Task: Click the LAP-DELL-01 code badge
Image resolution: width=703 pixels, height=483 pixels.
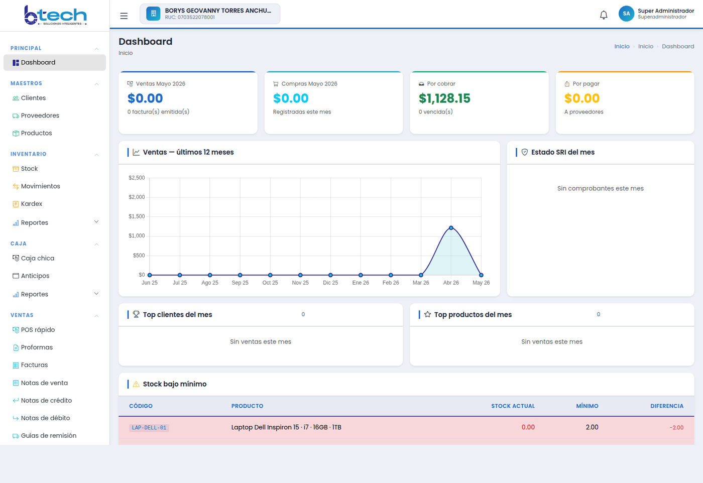Action: 149,428
